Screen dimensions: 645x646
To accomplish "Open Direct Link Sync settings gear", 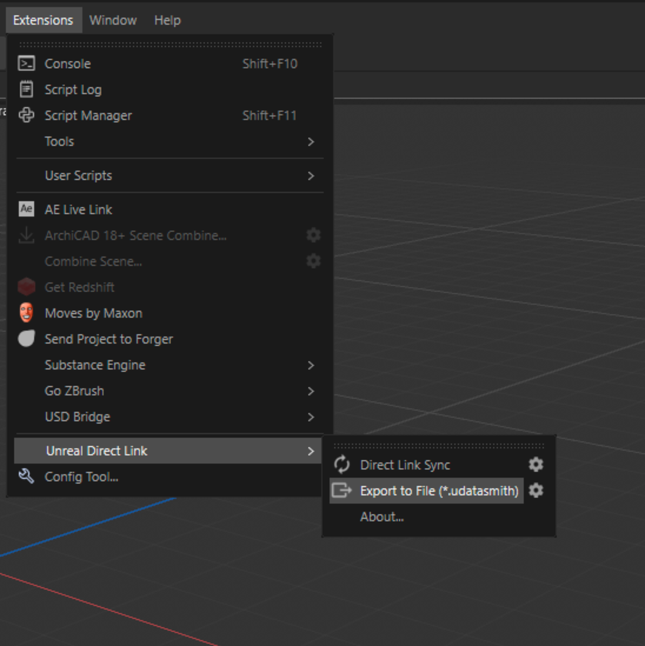I will pos(536,464).
